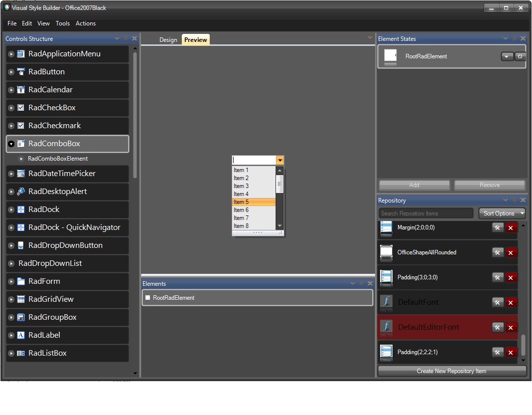Open the File menu

pos(12,23)
